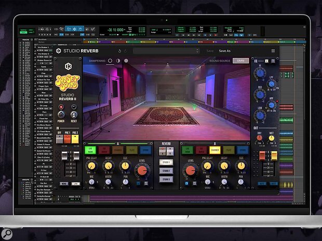
Task: Select the PRE 1 input preamp button
Action: coord(68,139)
